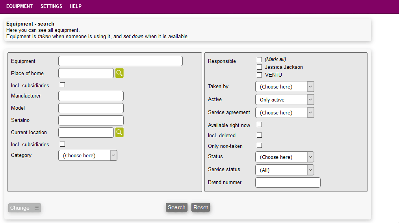Open the Active dropdown showing Only active

284,100
